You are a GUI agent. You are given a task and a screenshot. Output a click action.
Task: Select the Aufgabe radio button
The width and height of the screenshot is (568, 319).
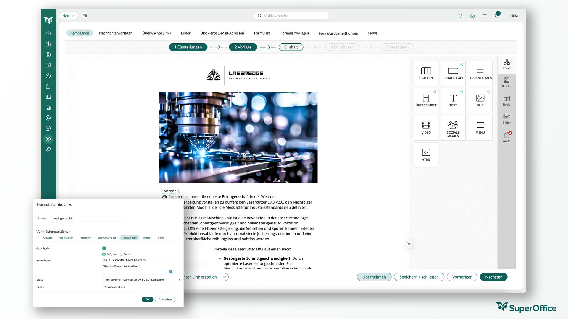[x=104, y=254]
